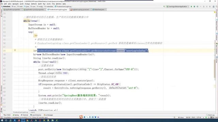Open the Firefox icon in the taskbar

point(19,120)
